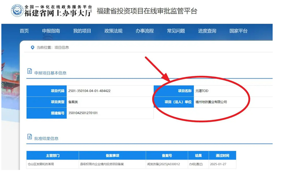The image size is (282, 179).
Task: Open the 常见问题 menu item
Action: (x=176, y=31)
